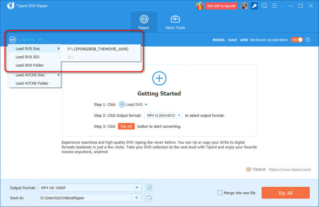The width and height of the screenshot is (319, 207).
Task: Click Load DVD in Step 1
Action: click(134, 104)
